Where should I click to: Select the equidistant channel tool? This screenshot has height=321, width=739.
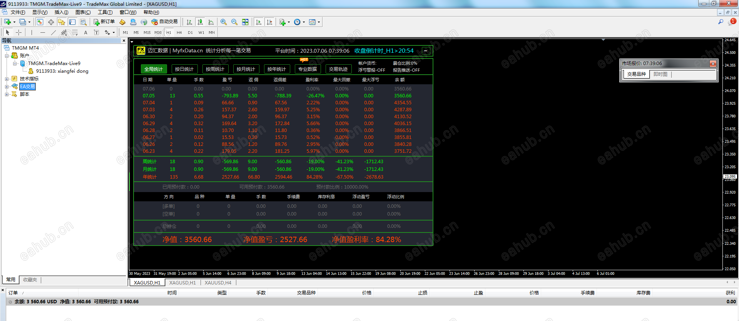click(x=64, y=32)
